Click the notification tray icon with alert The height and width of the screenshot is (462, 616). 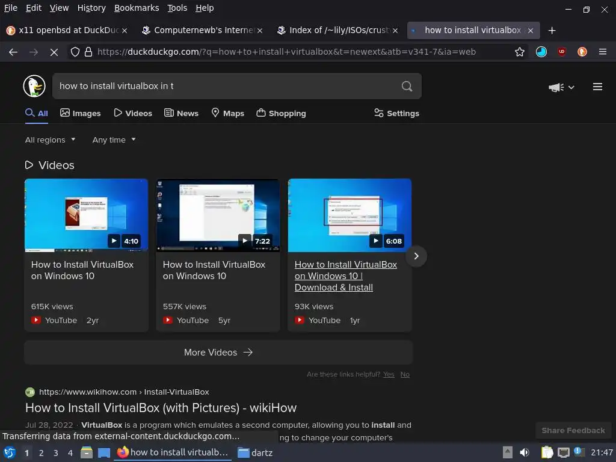coord(579,452)
